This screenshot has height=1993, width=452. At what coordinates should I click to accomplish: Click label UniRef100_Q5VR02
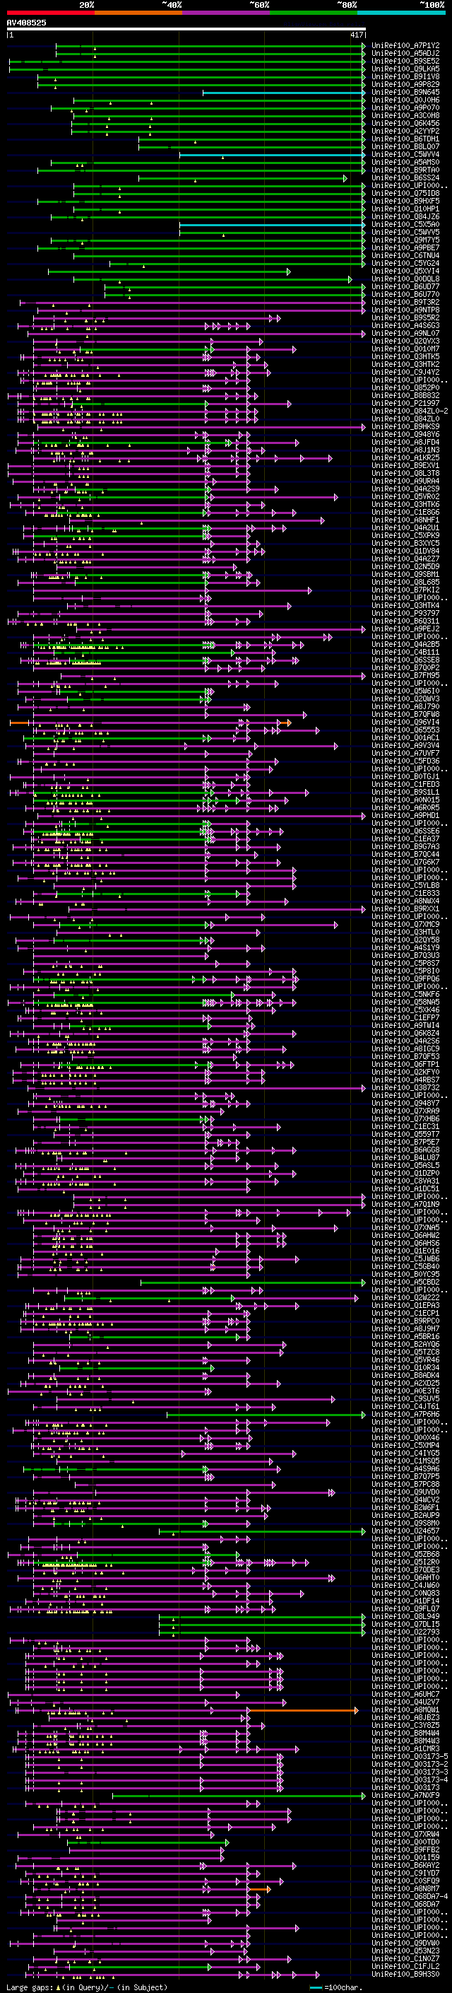(405, 497)
